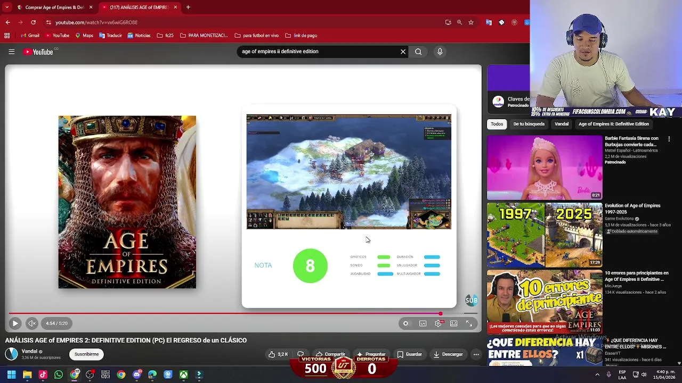Expand link de pago folder

301,36
